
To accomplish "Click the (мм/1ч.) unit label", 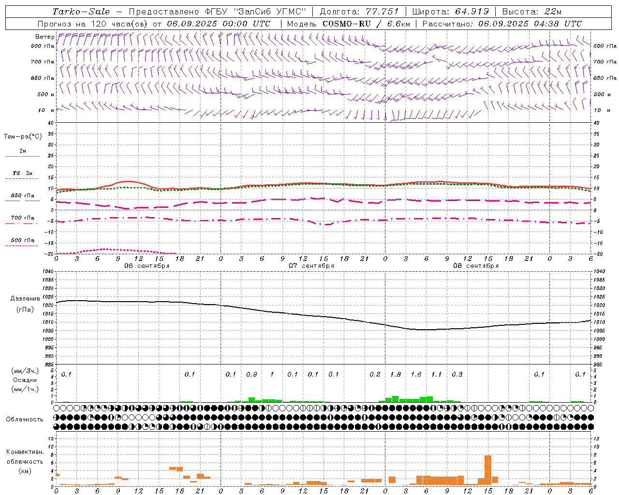I will click(x=25, y=389).
